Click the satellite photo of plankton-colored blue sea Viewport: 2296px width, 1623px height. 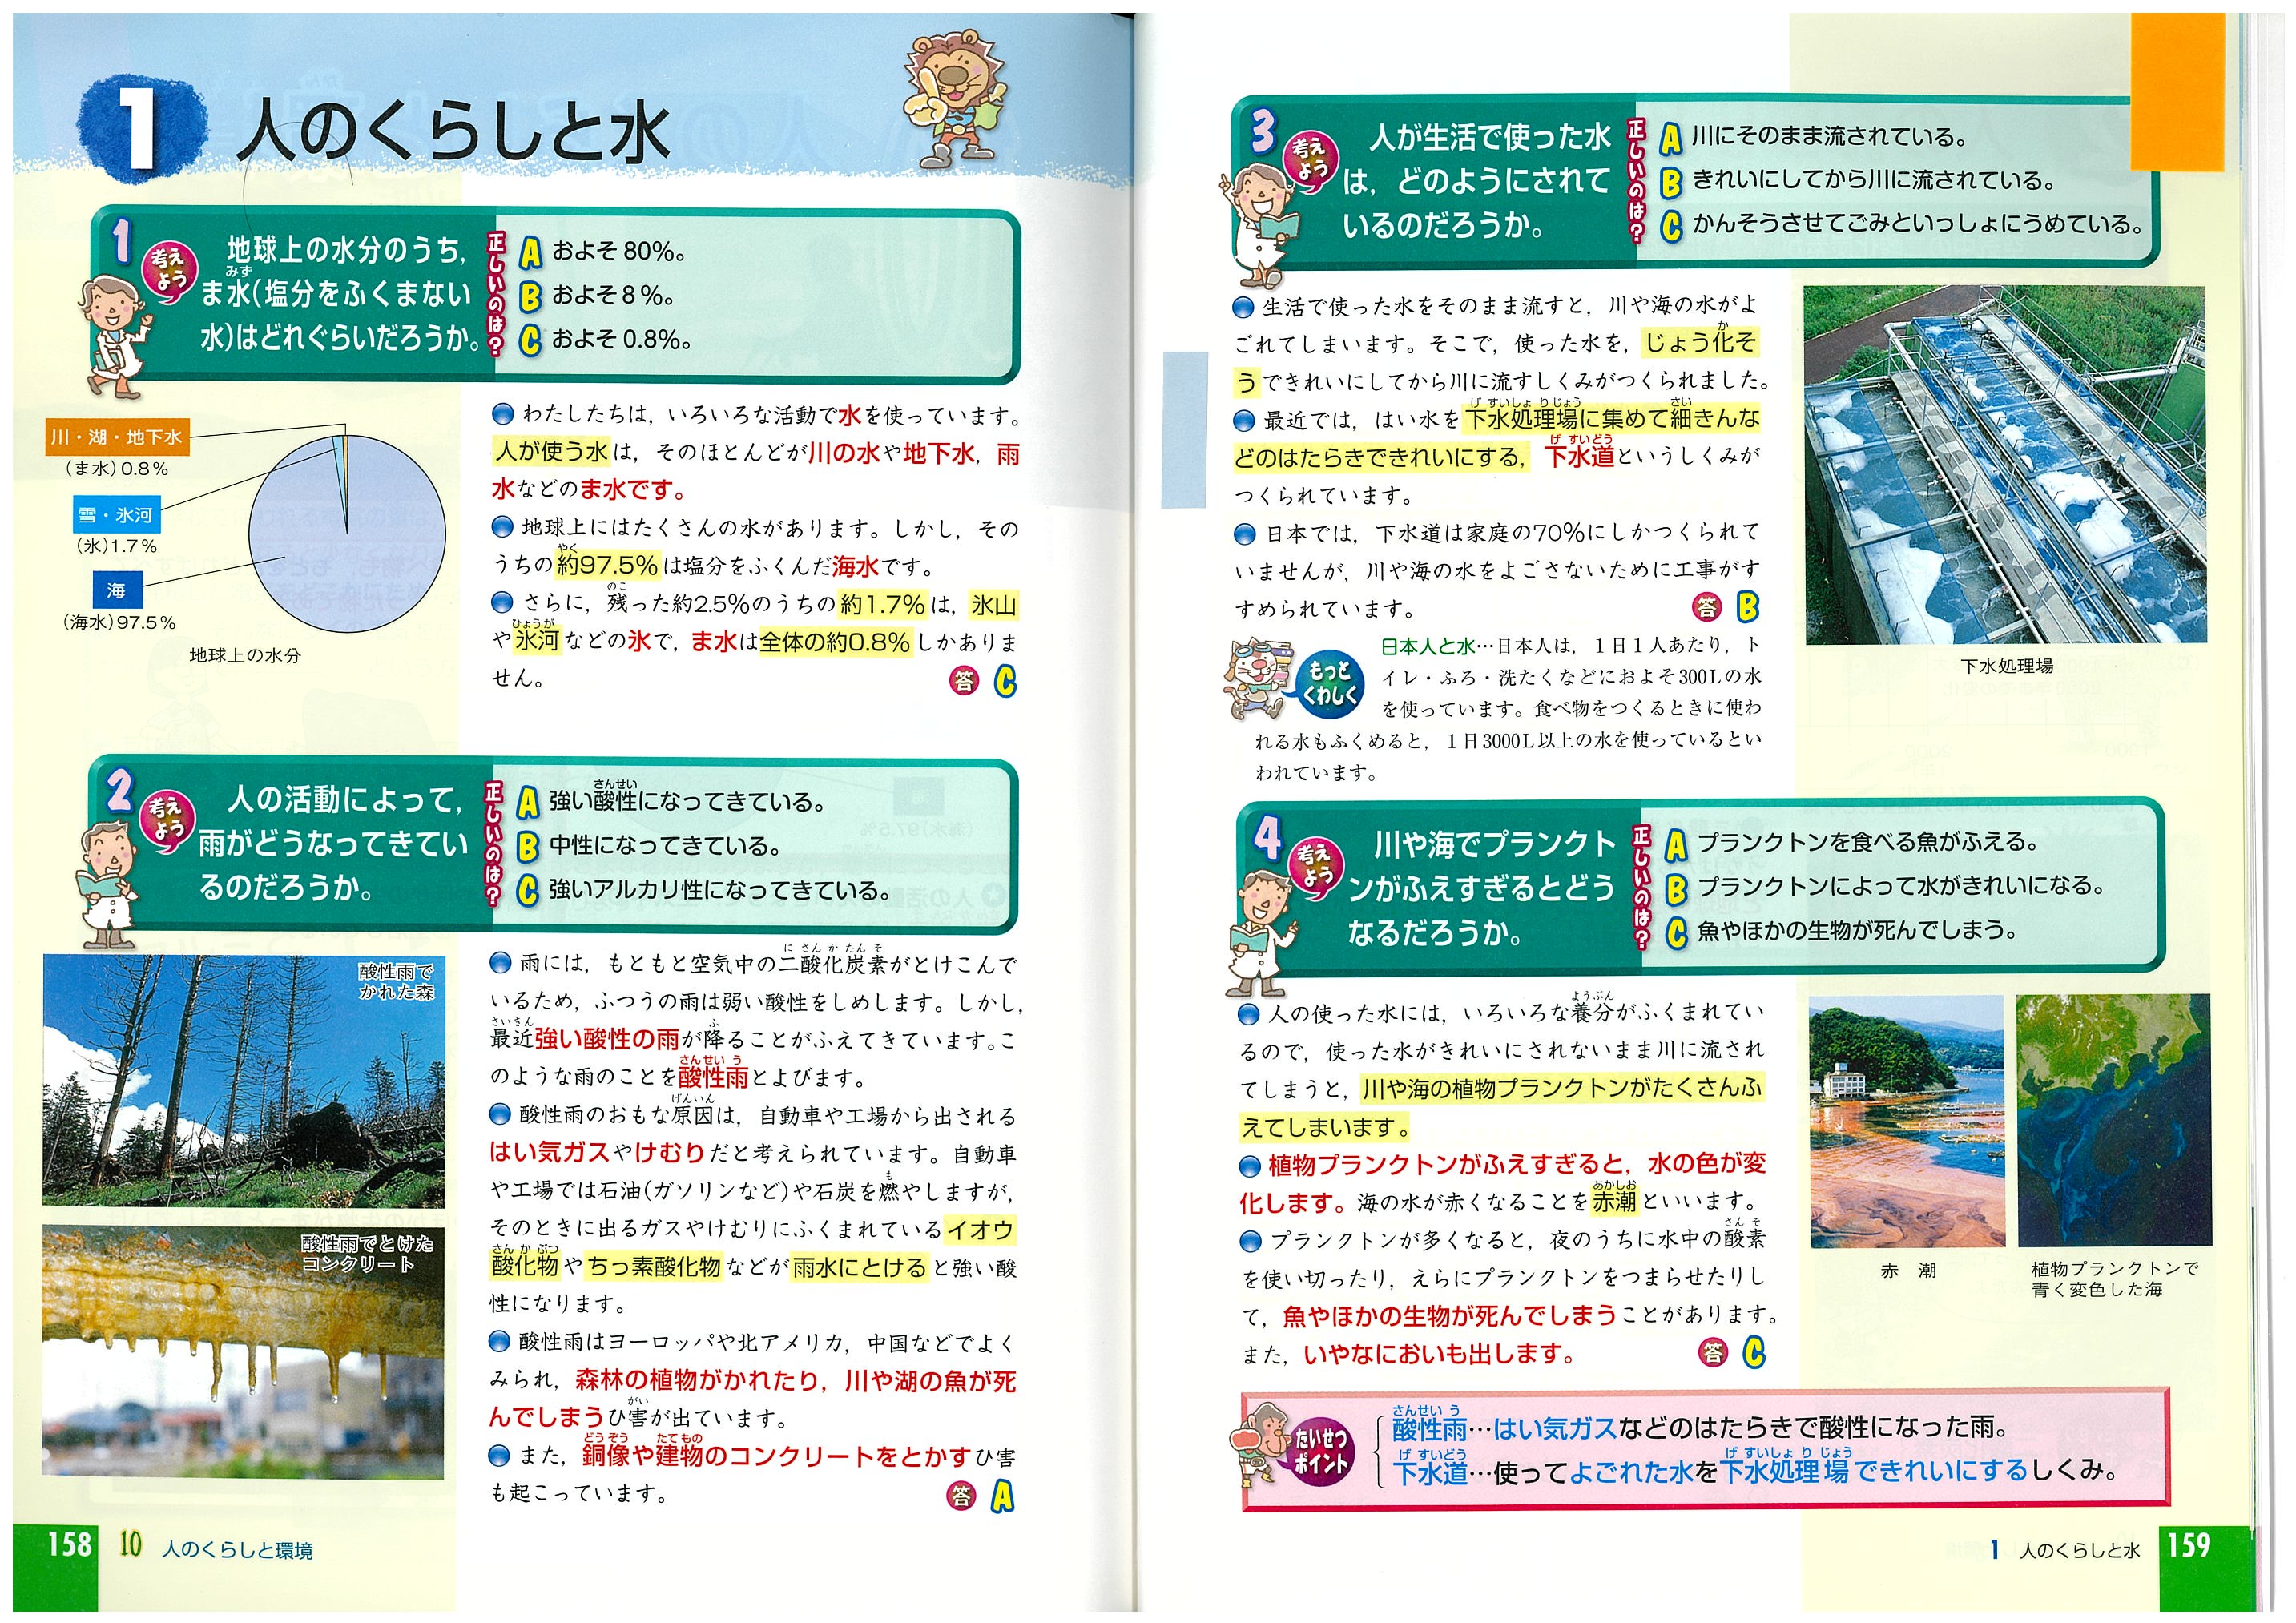(2113, 1121)
